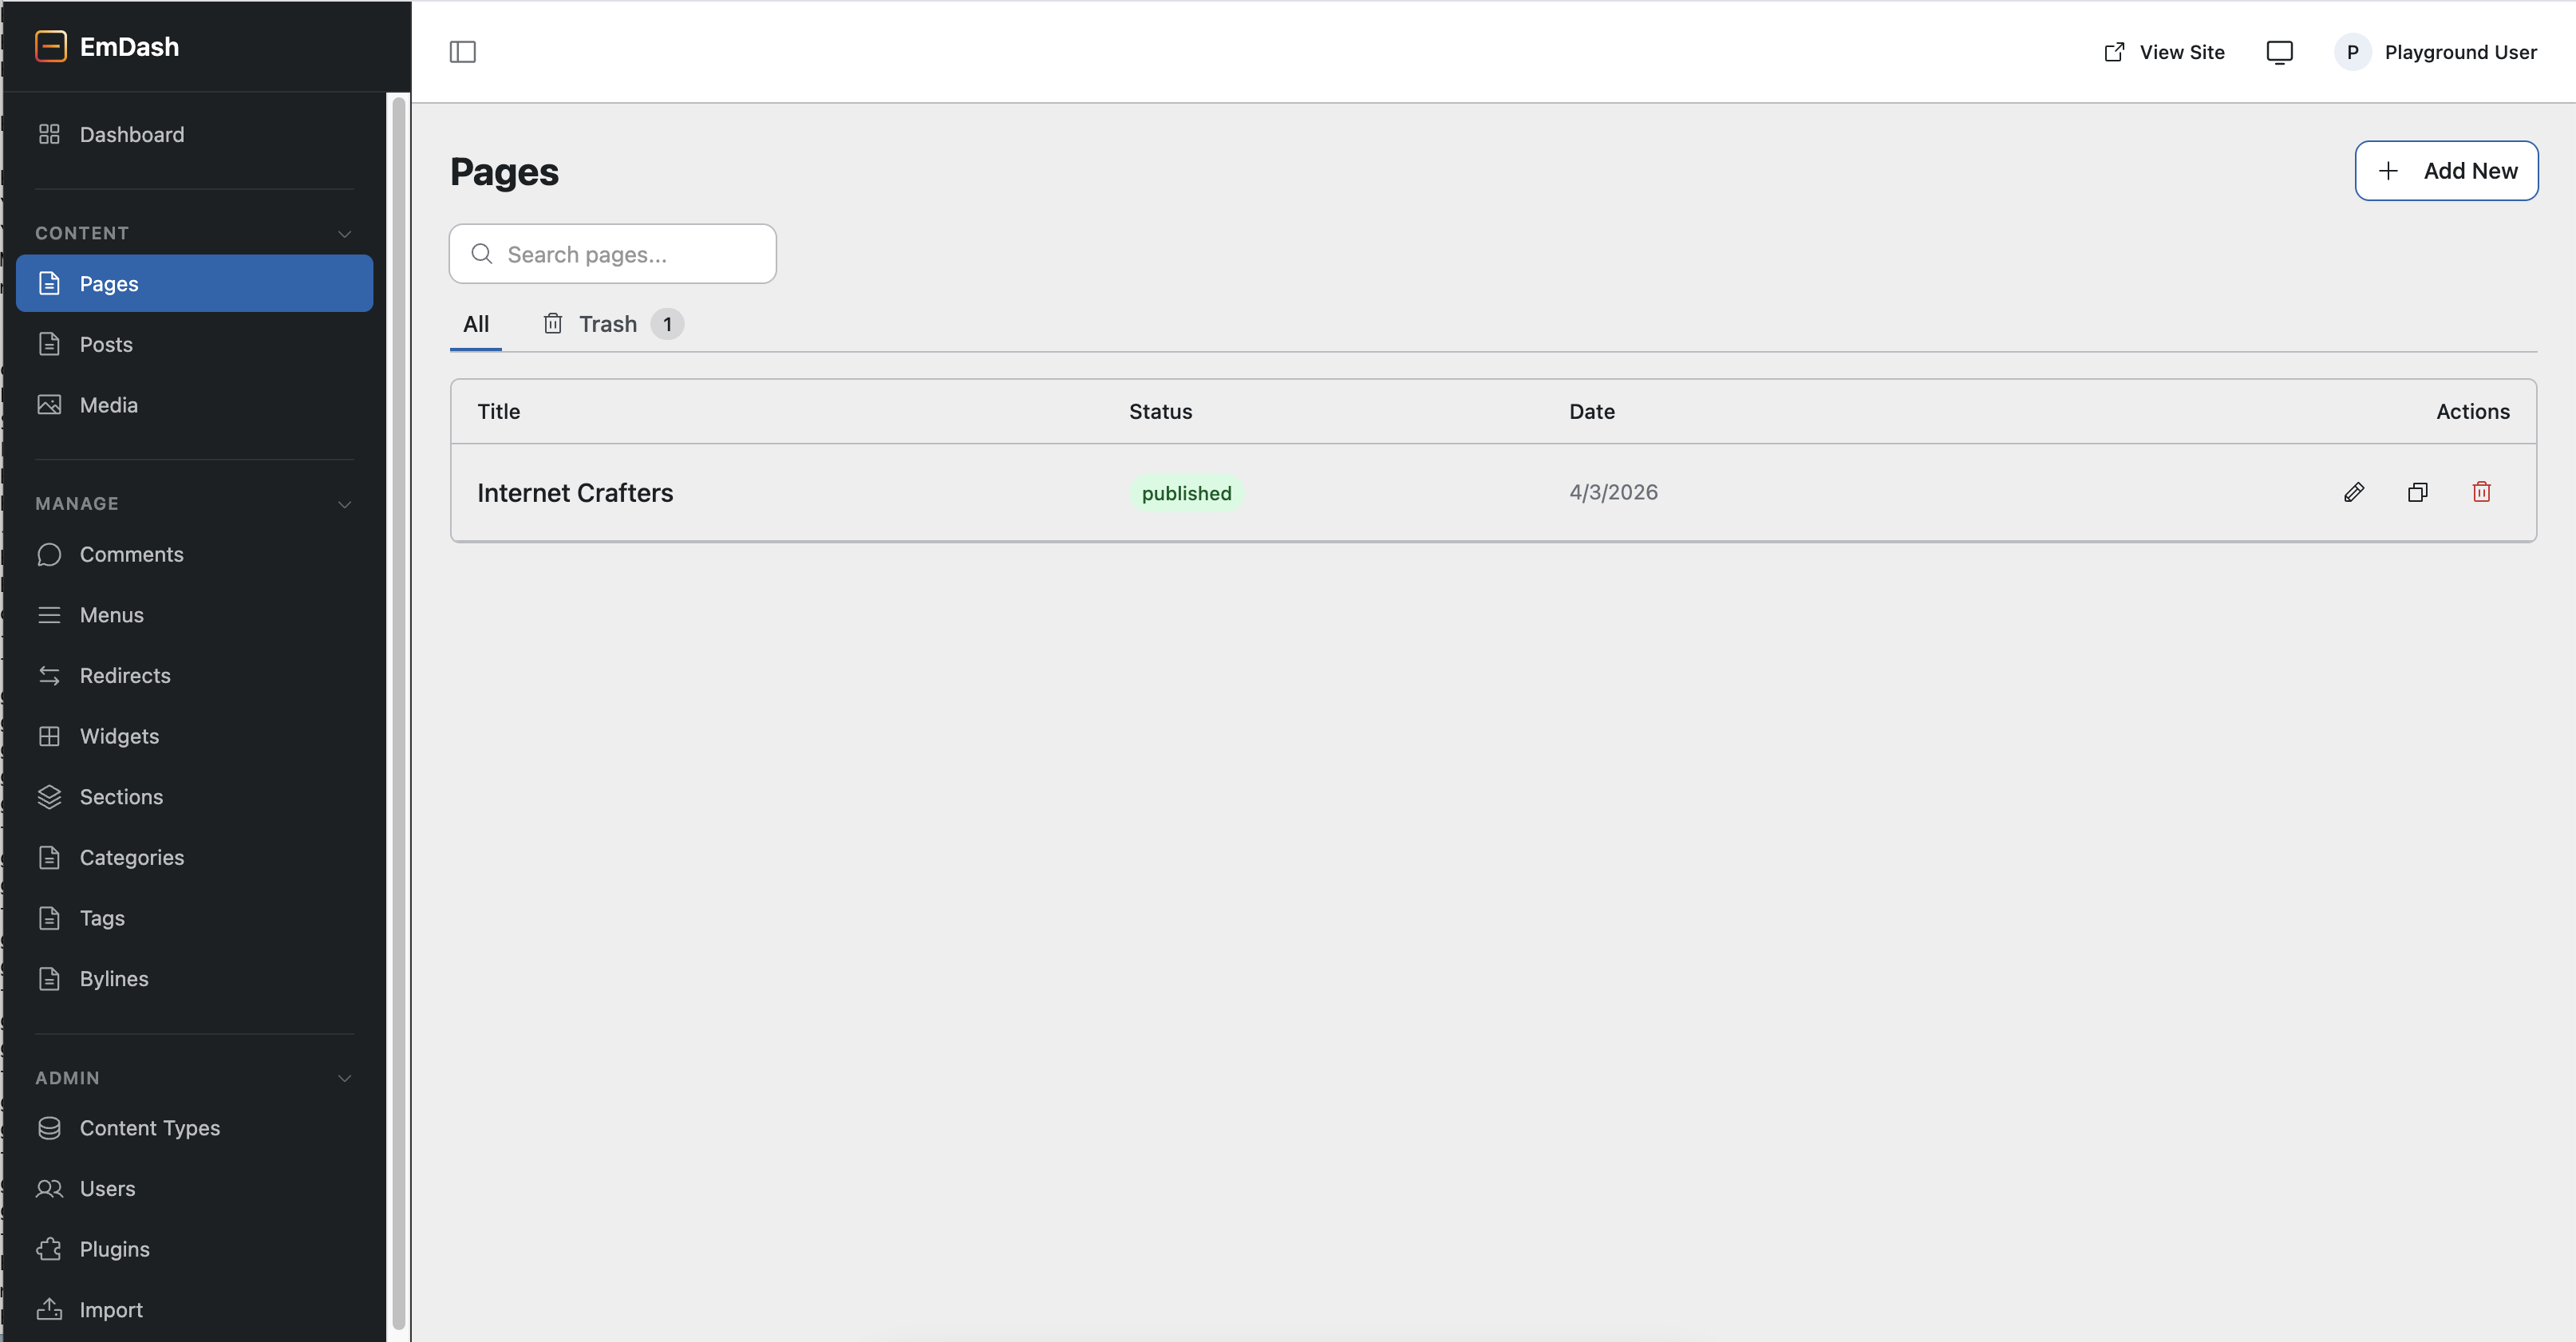This screenshot has height=1342, width=2576.
Task: Select the All pages tab
Action: point(476,323)
